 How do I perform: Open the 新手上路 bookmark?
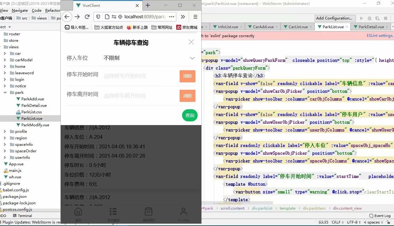pos(137,27)
